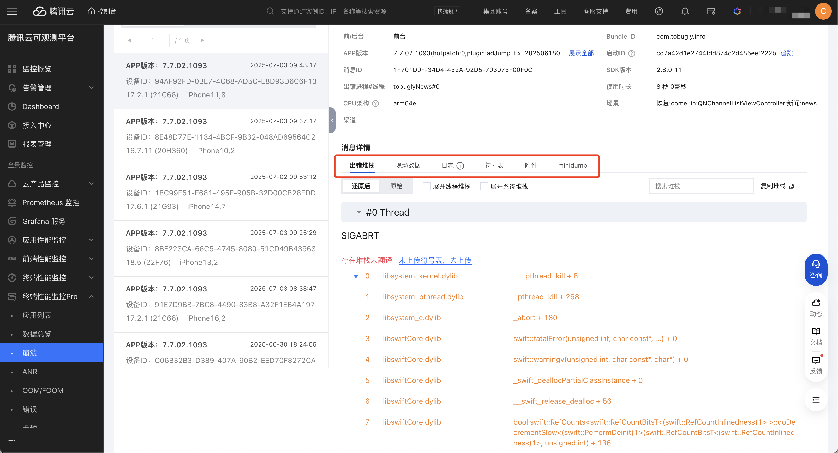Click the page number input field

click(153, 41)
